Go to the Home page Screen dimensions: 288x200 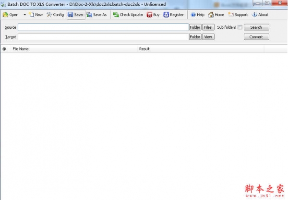(x=216, y=15)
